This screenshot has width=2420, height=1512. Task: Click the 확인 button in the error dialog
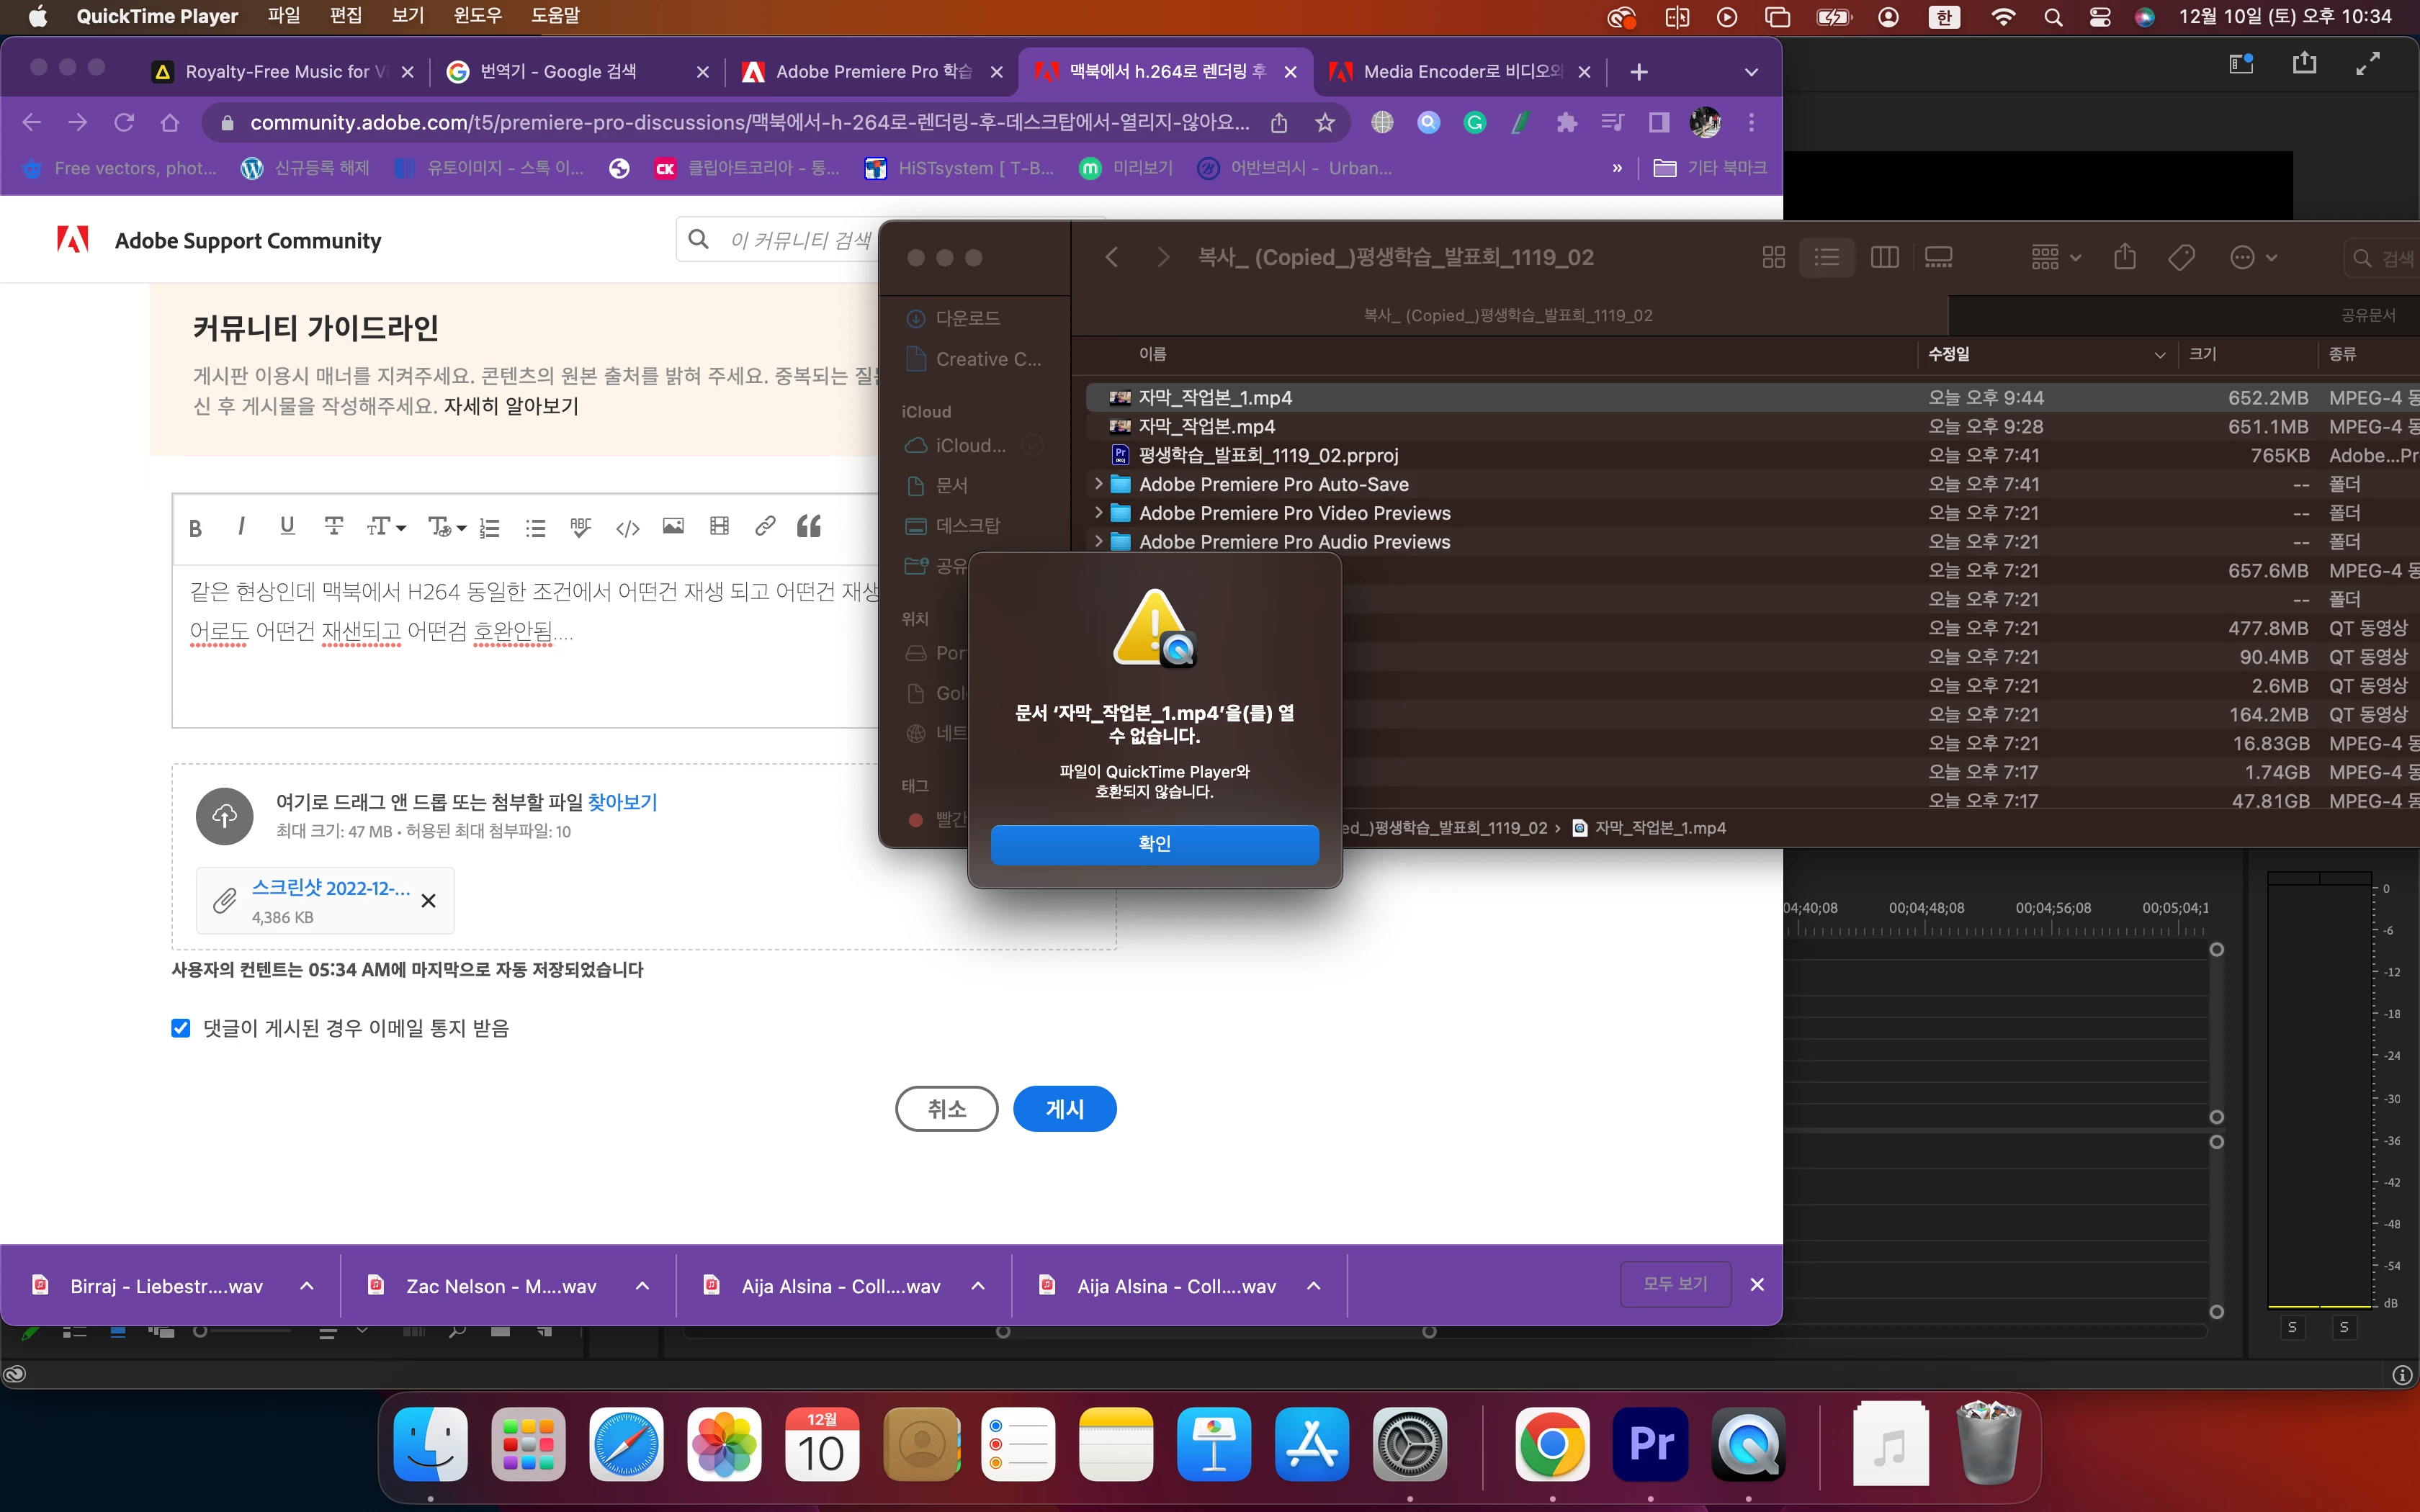click(x=1154, y=844)
